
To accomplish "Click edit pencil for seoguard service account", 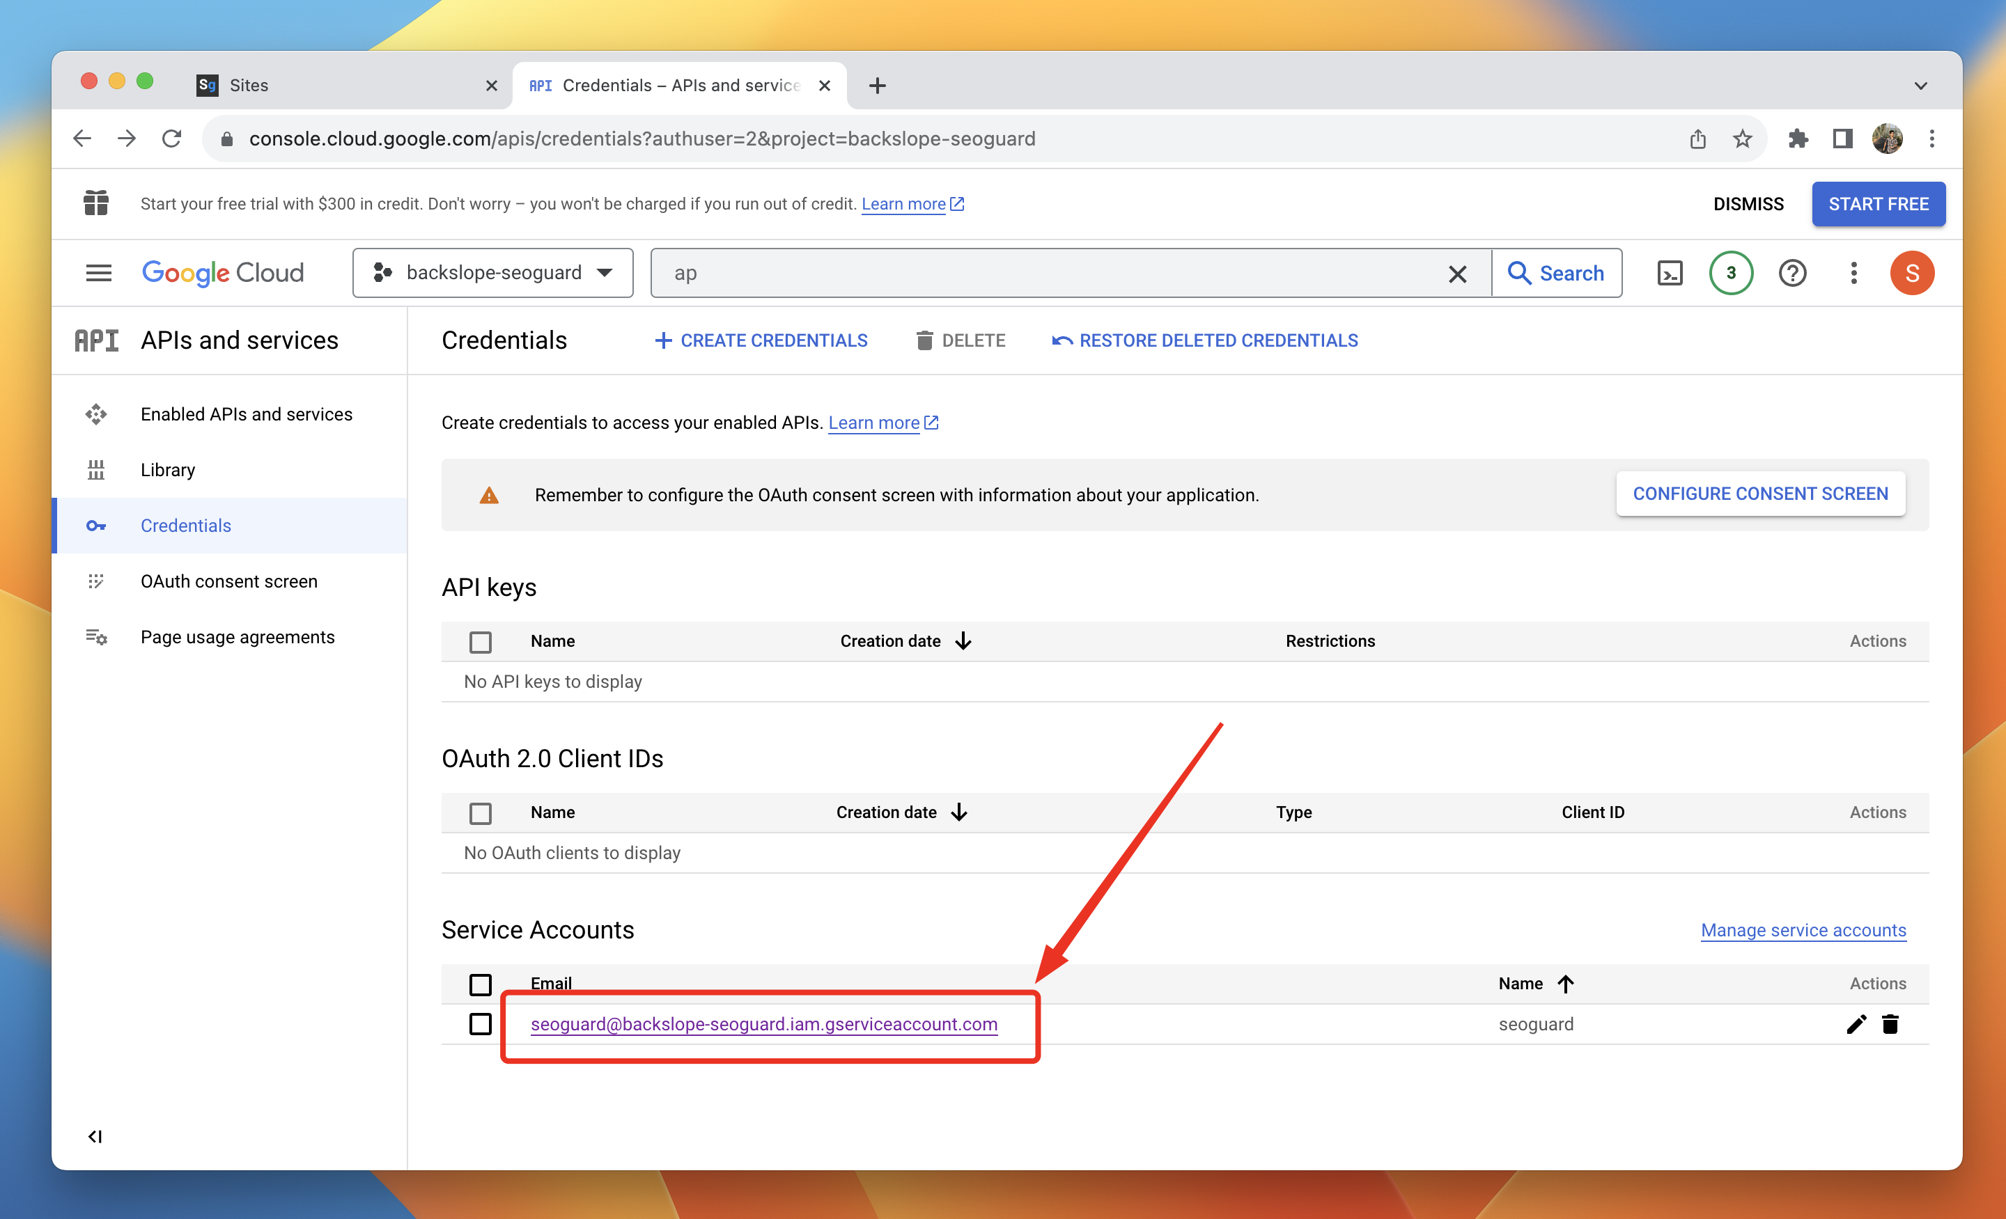I will [x=1856, y=1023].
